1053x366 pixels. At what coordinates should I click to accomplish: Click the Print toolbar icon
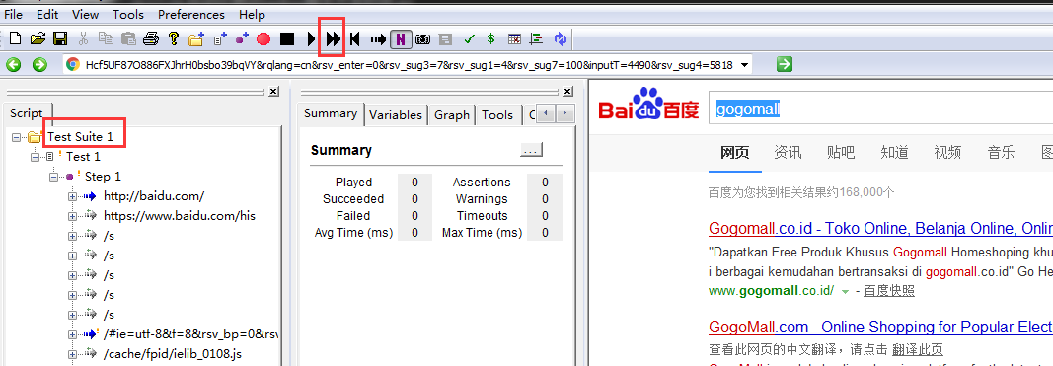click(x=150, y=38)
